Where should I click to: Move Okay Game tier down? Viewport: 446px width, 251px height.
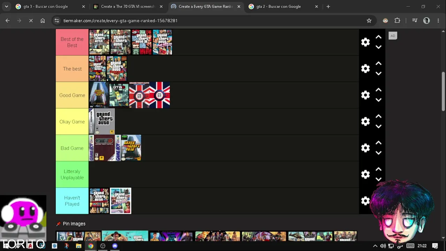(378, 127)
